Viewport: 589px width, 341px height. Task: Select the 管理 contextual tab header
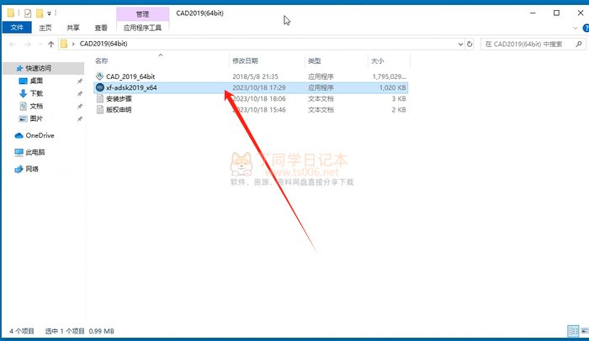(x=142, y=14)
